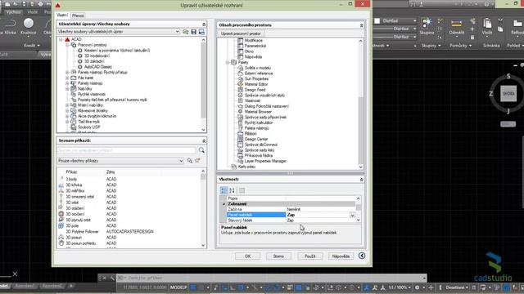The width and height of the screenshot is (524, 294).
Task: Click the 3D AutoCAD gear workspace icon
Action: tap(80, 67)
